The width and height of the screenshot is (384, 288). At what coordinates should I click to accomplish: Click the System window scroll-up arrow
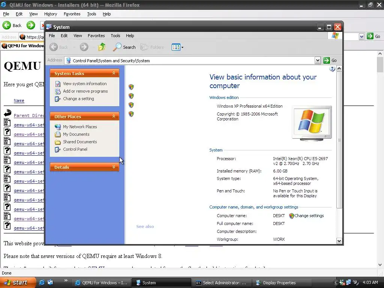click(x=339, y=69)
